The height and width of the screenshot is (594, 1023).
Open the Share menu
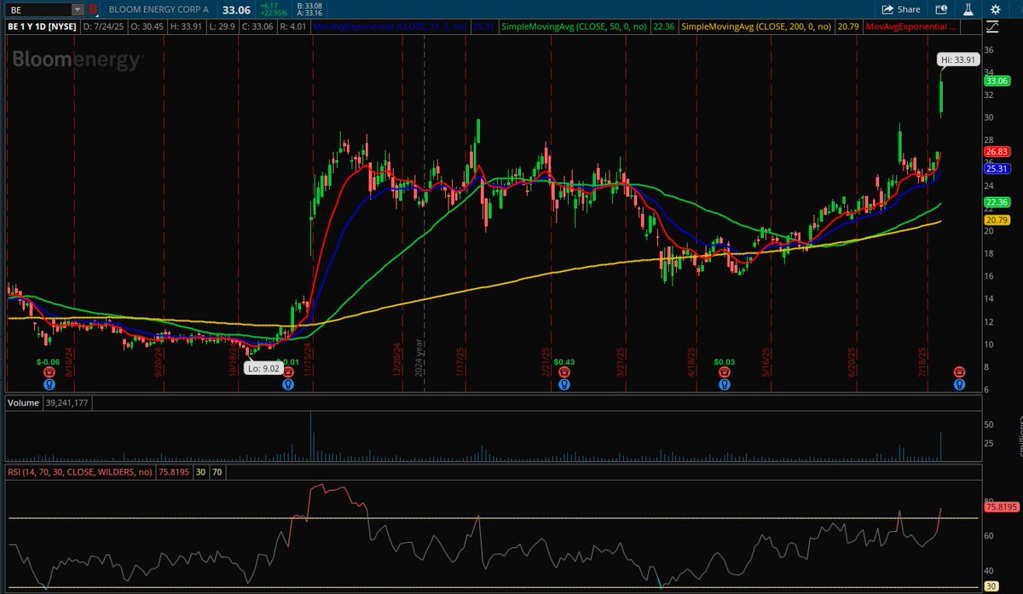tap(902, 9)
